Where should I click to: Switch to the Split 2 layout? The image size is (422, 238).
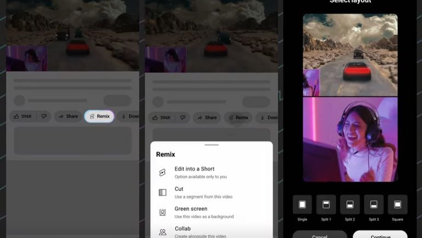(350, 205)
